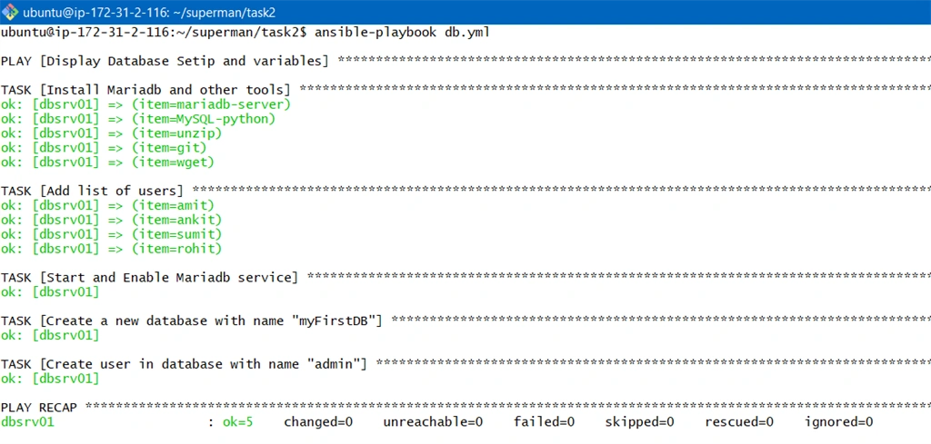The image size is (931, 444).
Task: Click the line with item=rohit
Action: click(112, 249)
